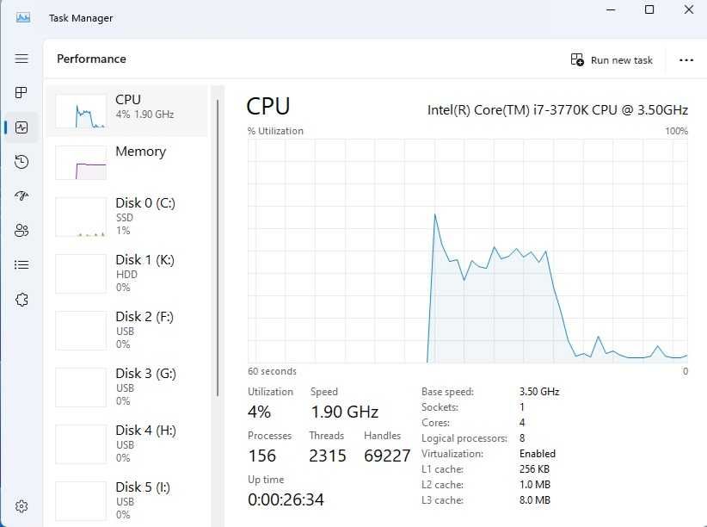Select the Memory performance item
The height and width of the screenshot is (527, 707).
(x=127, y=163)
